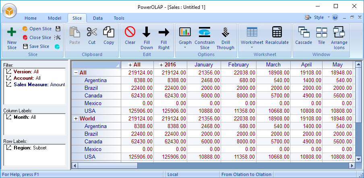This screenshot has height=178, width=364.
Task: Click the grid's select-all corner cell
Action: [x=96, y=65]
